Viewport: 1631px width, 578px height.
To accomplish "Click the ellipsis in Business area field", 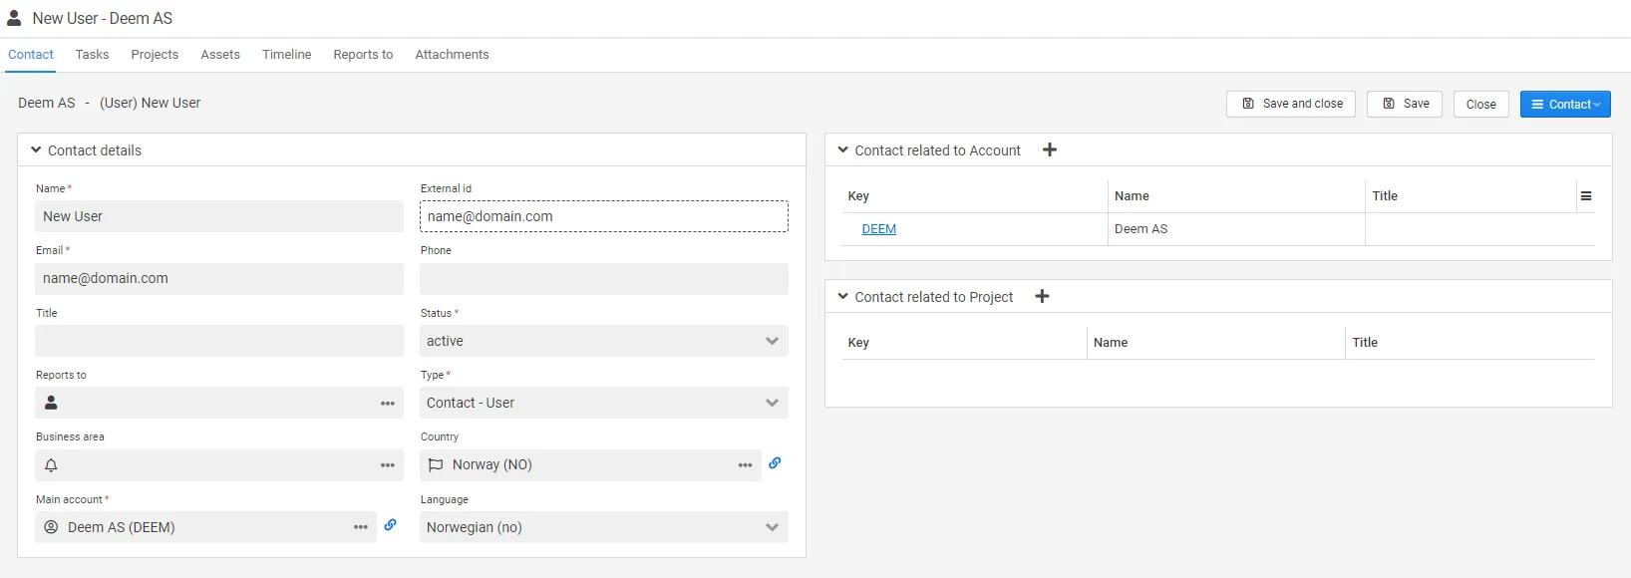I will point(388,465).
